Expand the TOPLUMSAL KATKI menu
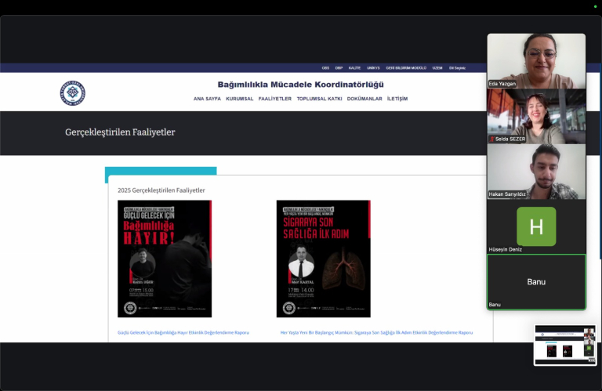This screenshot has width=602, height=391. pyautogui.click(x=319, y=99)
